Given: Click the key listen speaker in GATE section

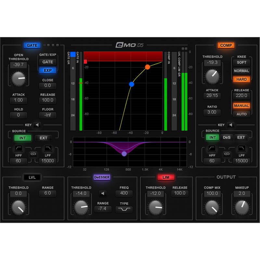Looking at the screenshot, I should tap(36, 125).
